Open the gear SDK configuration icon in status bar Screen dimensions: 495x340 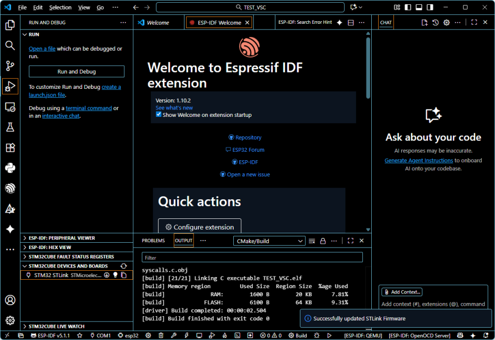pos(148,335)
